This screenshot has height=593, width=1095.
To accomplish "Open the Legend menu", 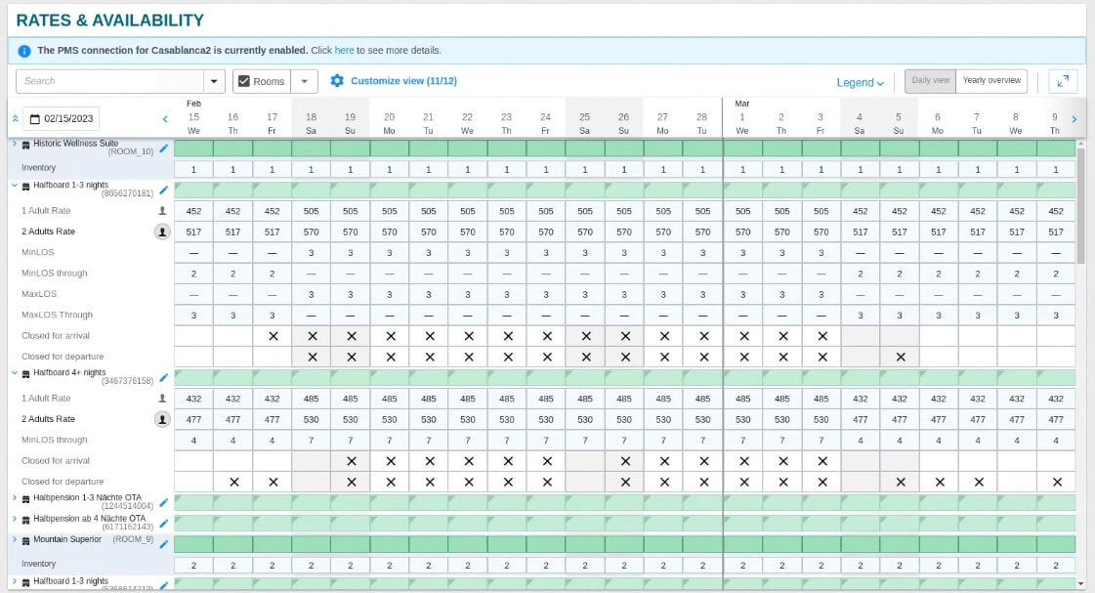I will (x=860, y=83).
